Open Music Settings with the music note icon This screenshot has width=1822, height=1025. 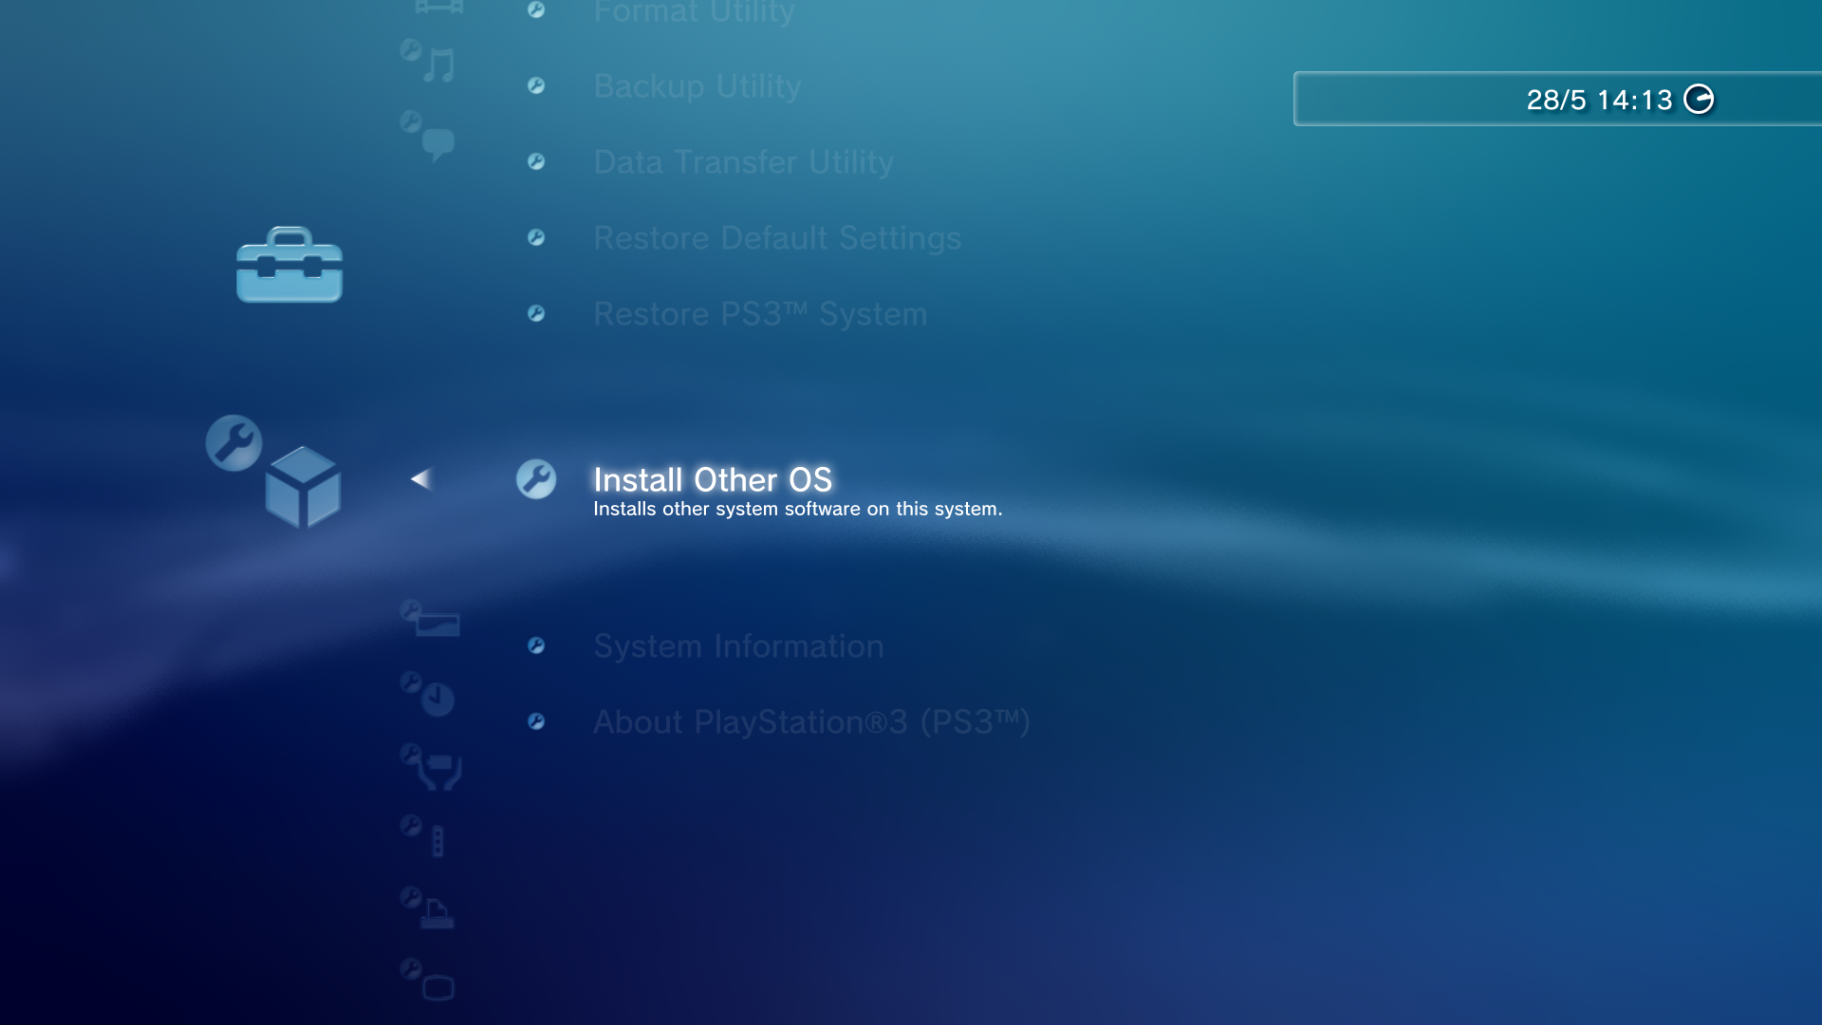(x=428, y=61)
